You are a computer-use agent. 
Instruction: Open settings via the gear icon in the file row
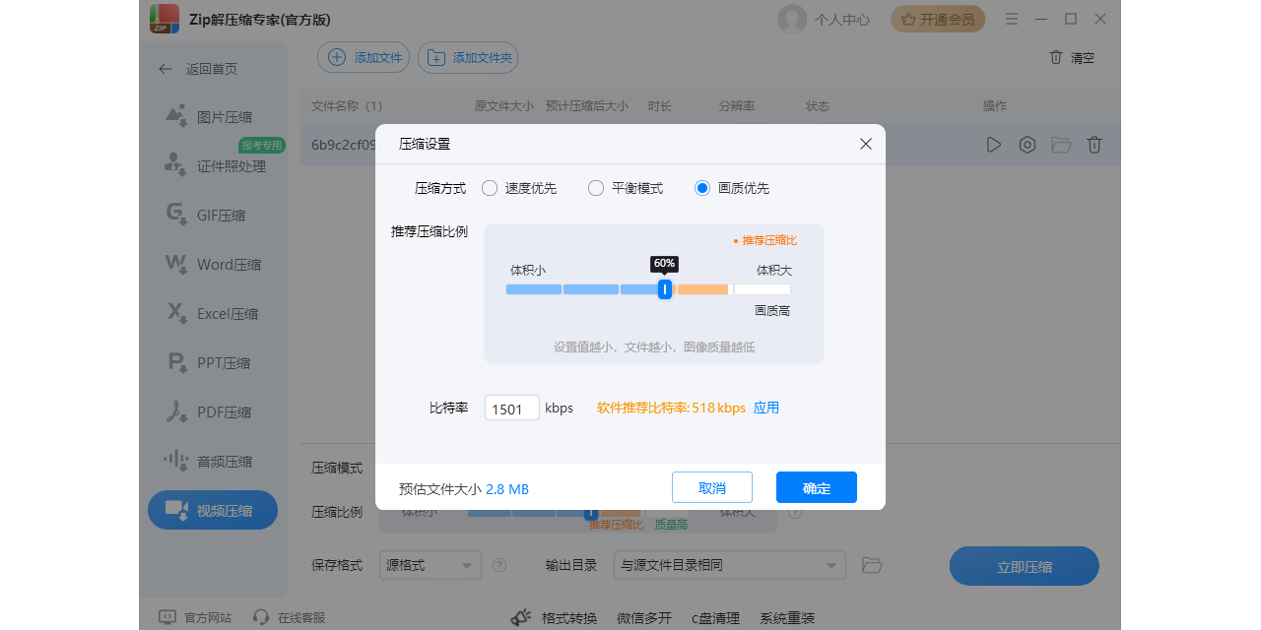(1027, 144)
